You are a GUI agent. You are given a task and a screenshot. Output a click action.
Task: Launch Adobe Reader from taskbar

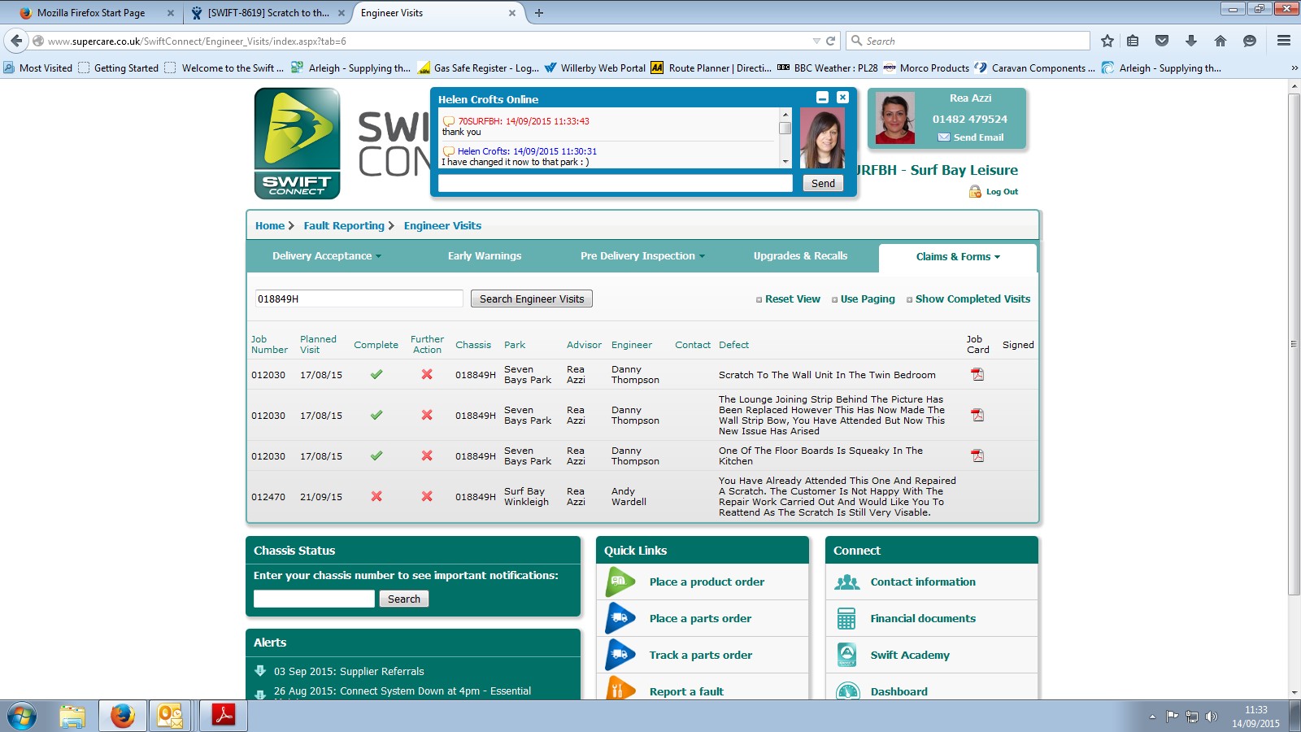(223, 716)
